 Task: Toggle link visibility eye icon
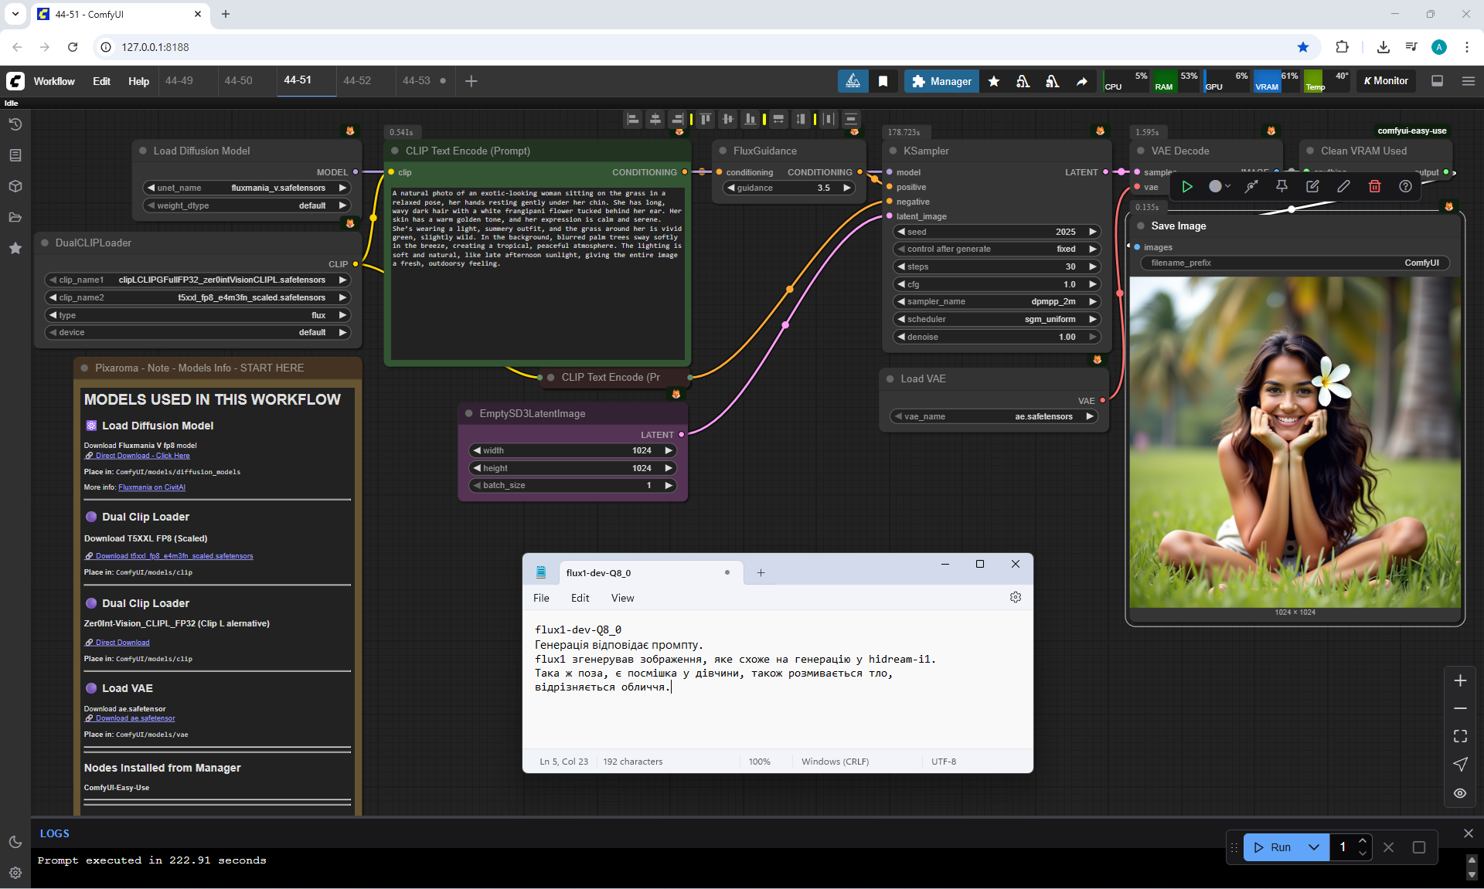1459,793
